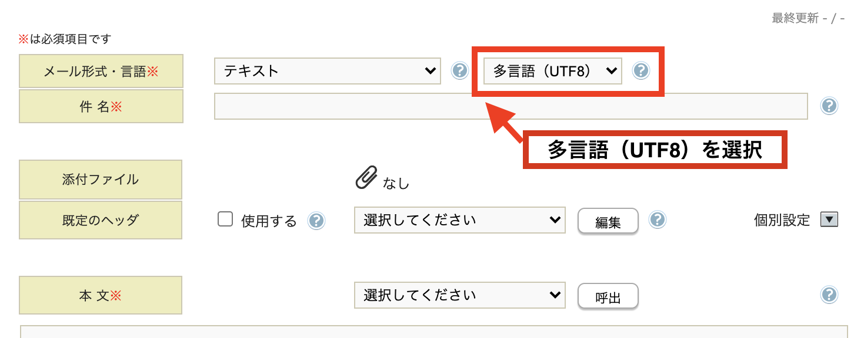Viewport: 854px width, 338px height.
Task: Open help icon in 本文 row
Action: 829,295
